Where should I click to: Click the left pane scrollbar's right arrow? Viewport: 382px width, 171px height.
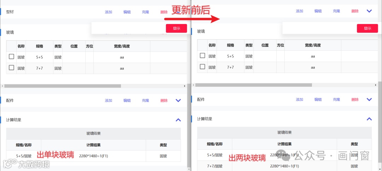(x=184, y=86)
